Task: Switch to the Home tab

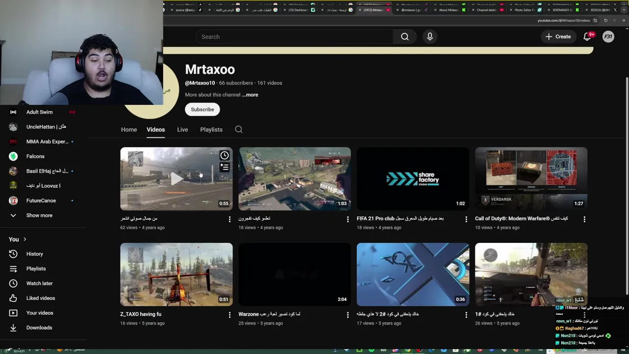Action: pyautogui.click(x=129, y=130)
